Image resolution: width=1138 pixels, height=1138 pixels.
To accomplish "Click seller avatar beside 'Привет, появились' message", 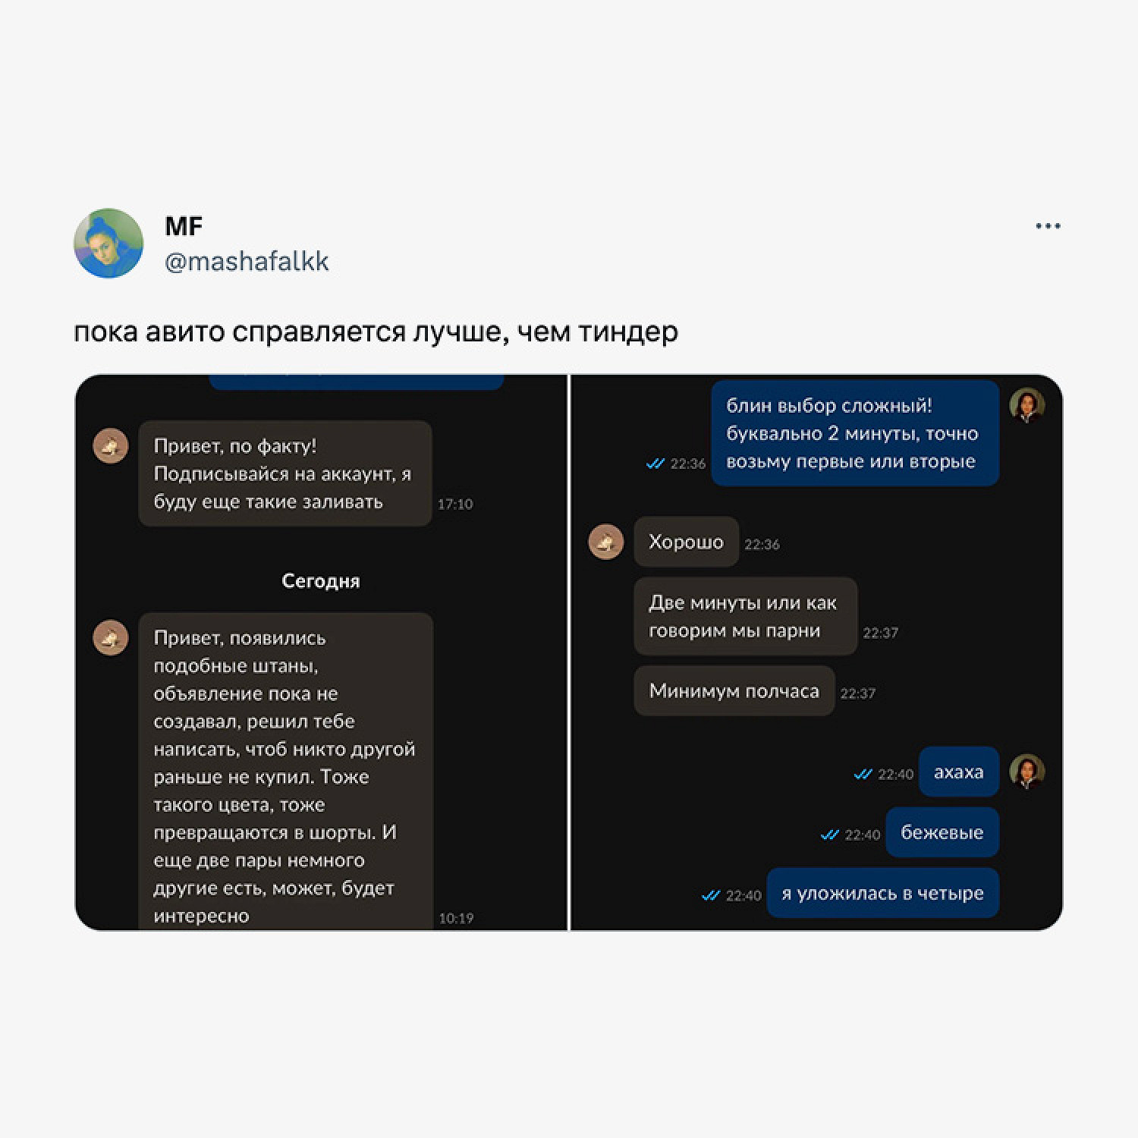I will 111,637.
